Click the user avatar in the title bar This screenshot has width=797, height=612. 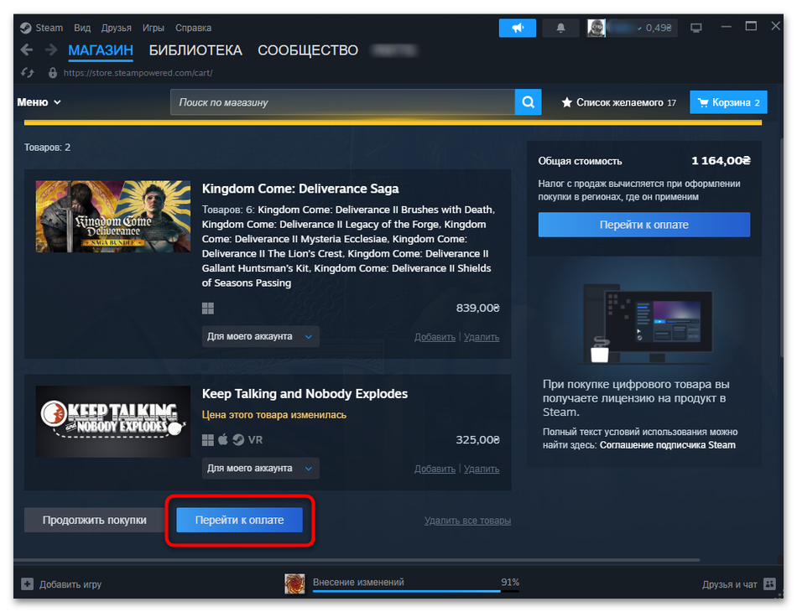pyautogui.click(x=596, y=28)
